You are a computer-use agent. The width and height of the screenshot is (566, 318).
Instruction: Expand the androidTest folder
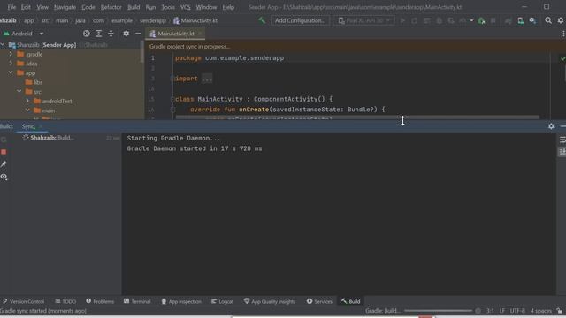tap(27, 101)
